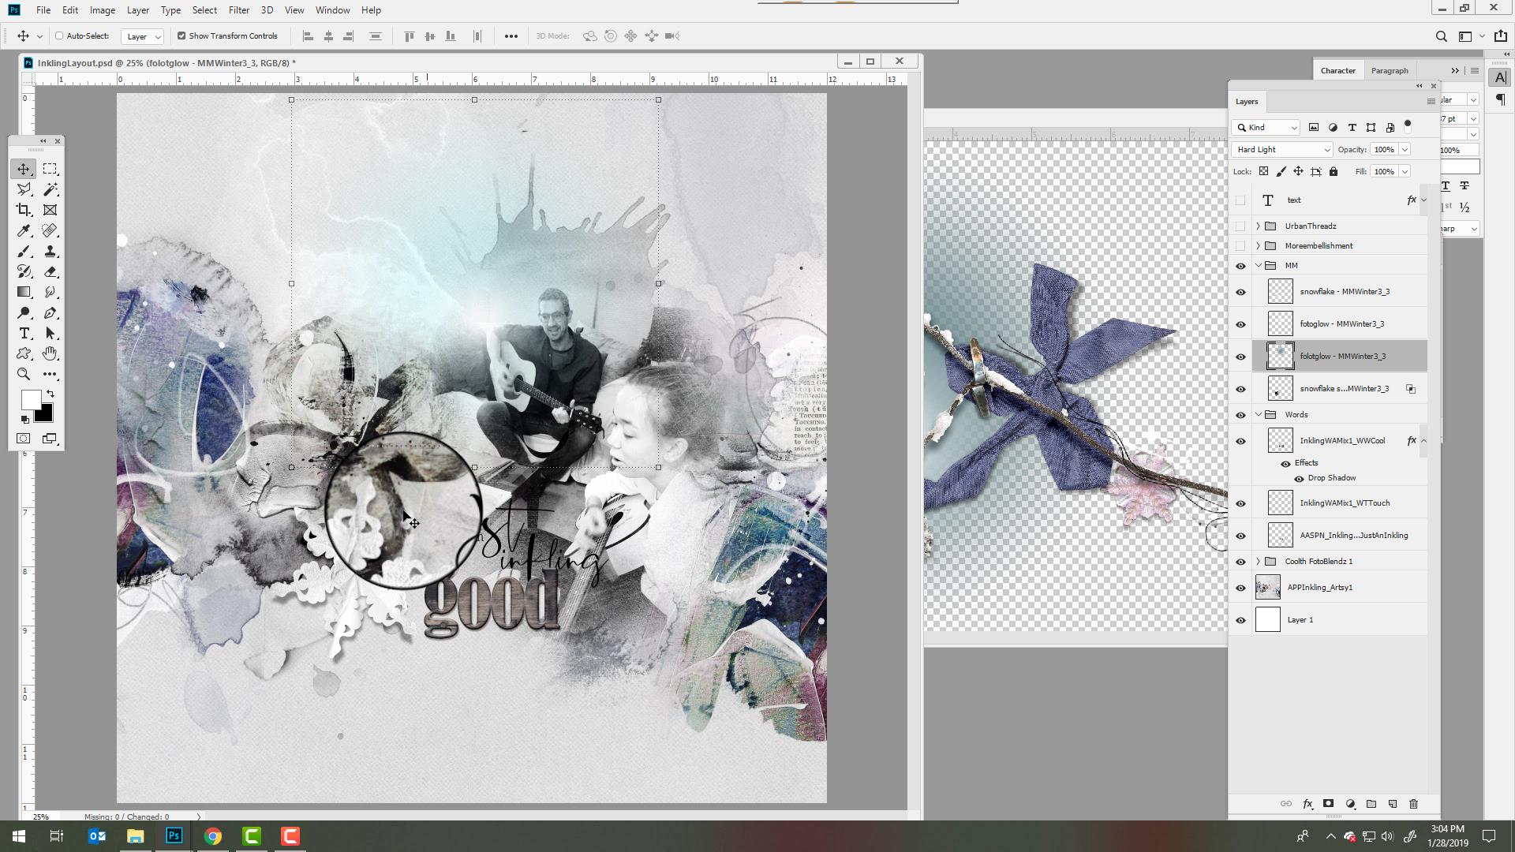Select the Healing Brush tool
The image size is (1515, 852).
(50, 230)
